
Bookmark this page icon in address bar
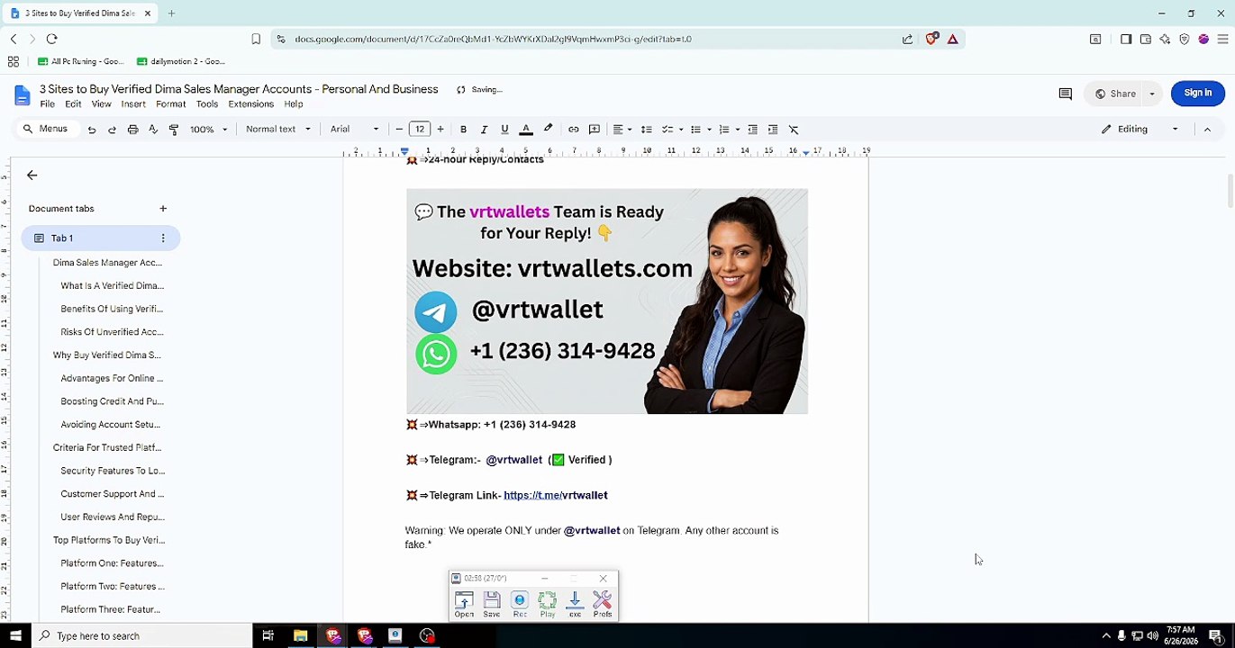pyautogui.click(x=256, y=39)
